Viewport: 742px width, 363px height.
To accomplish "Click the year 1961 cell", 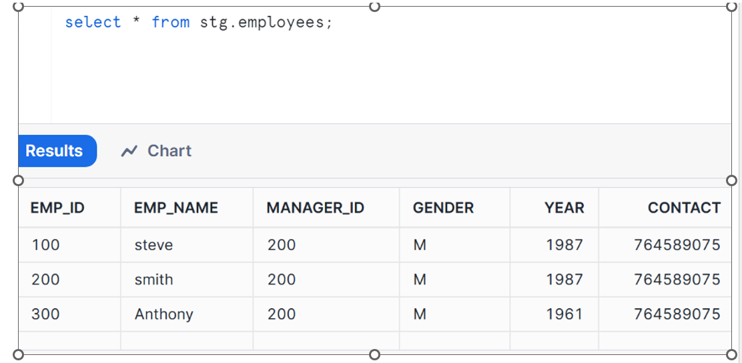I will [565, 314].
